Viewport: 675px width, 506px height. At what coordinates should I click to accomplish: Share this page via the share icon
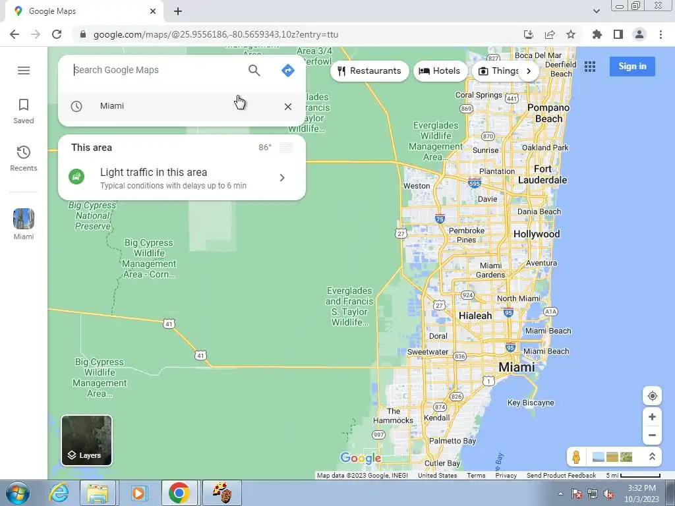550,34
